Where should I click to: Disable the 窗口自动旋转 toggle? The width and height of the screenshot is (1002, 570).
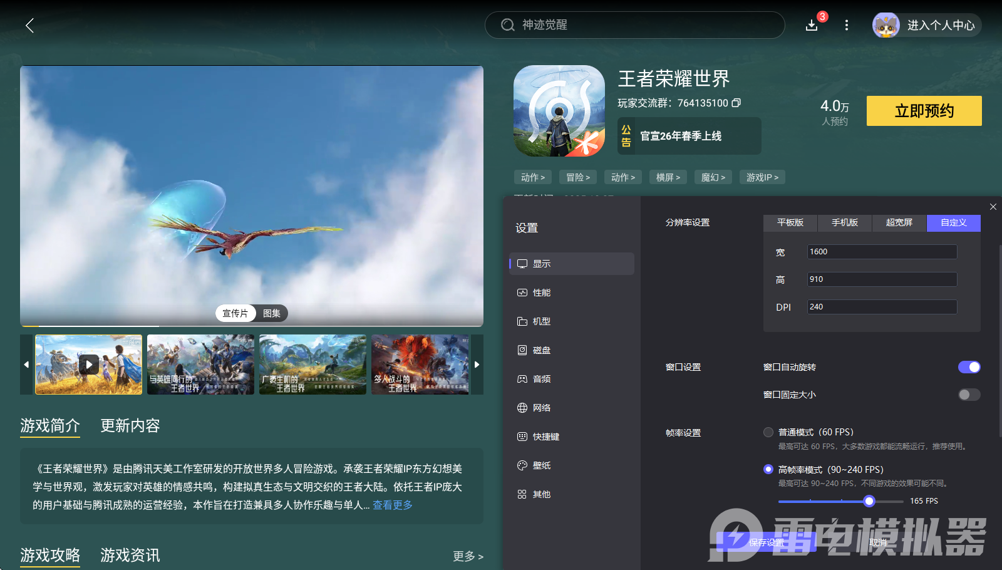point(969,367)
